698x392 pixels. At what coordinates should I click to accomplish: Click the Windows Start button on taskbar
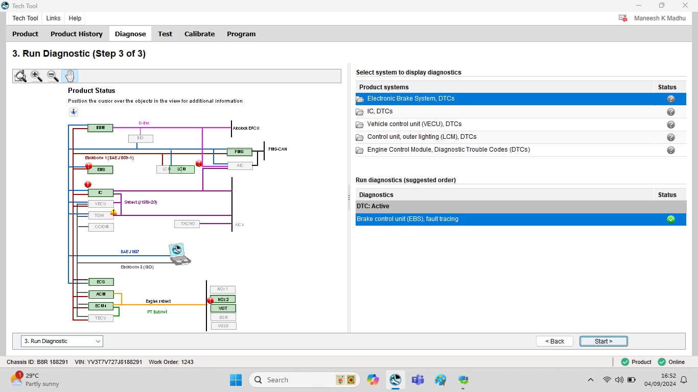click(236, 380)
